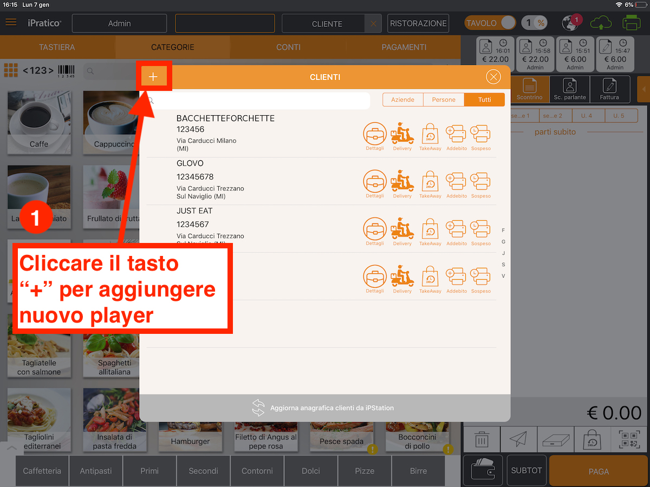Switch to PAGAMENTI tab

tap(404, 47)
